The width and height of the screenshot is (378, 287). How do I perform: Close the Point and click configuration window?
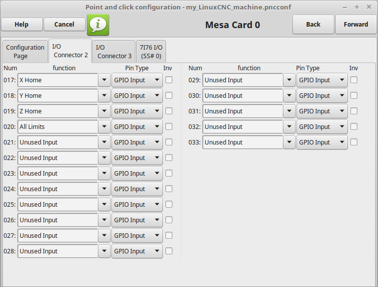click(x=369, y=7)
